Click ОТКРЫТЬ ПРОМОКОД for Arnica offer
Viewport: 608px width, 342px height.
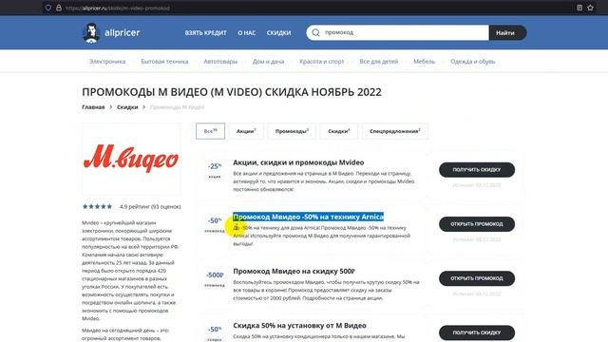(x=477, y=224)
